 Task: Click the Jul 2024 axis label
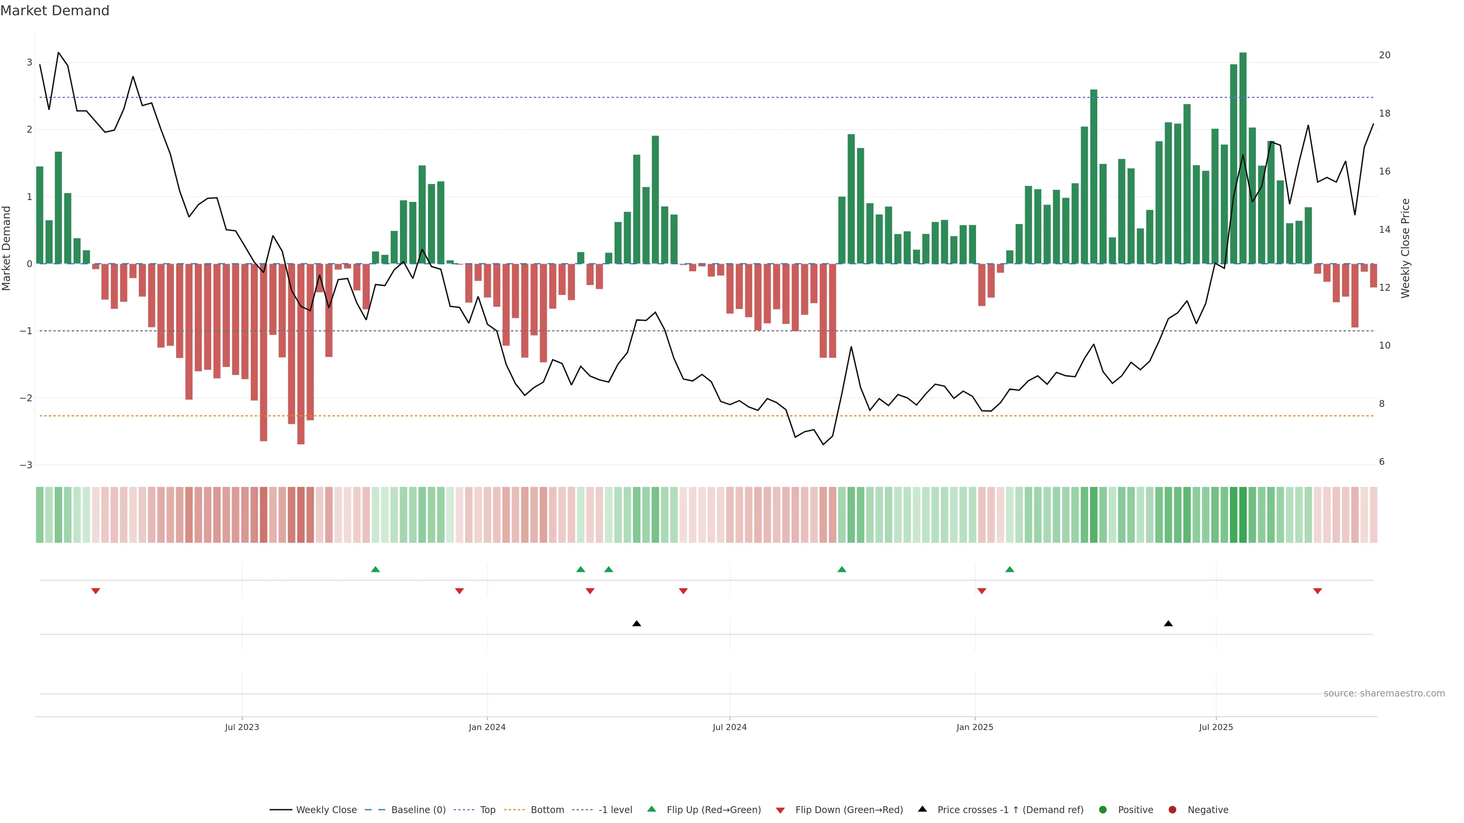(730, 727)
